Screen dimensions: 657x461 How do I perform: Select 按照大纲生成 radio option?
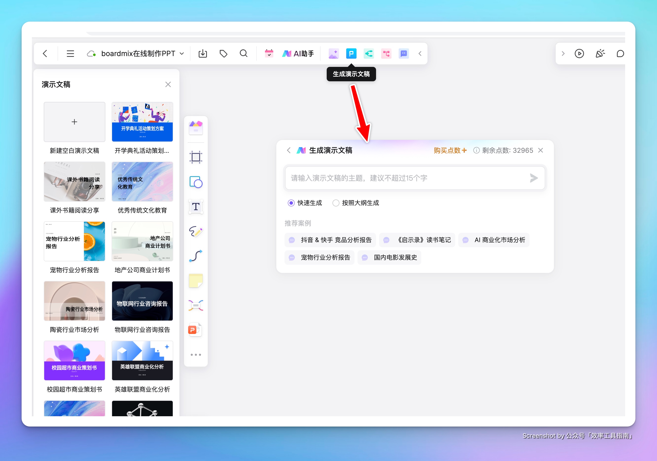pyautogui.click(x=356, y=203)
